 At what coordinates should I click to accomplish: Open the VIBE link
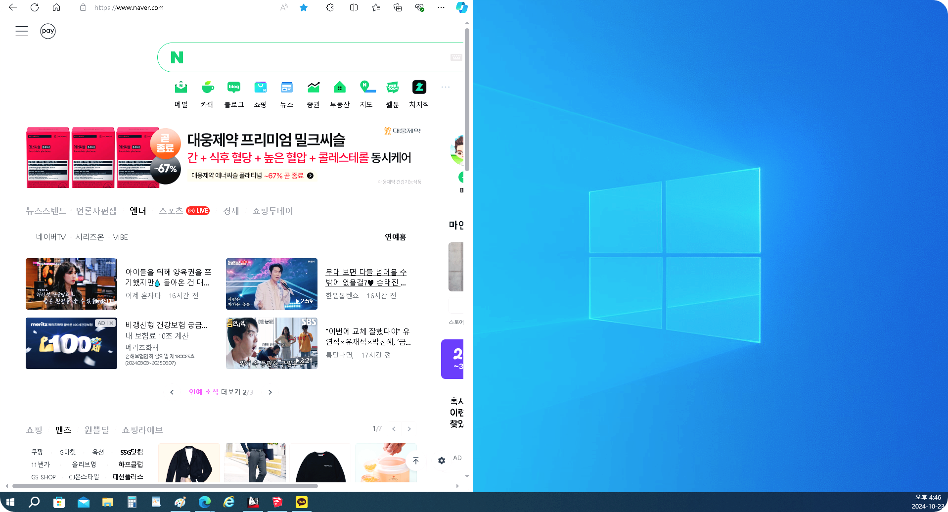[120, 237]
